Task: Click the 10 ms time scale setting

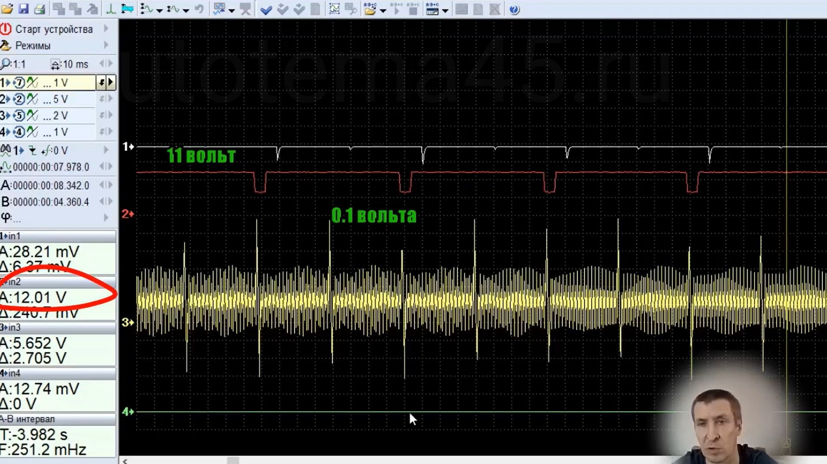Action: coord(69,64)
